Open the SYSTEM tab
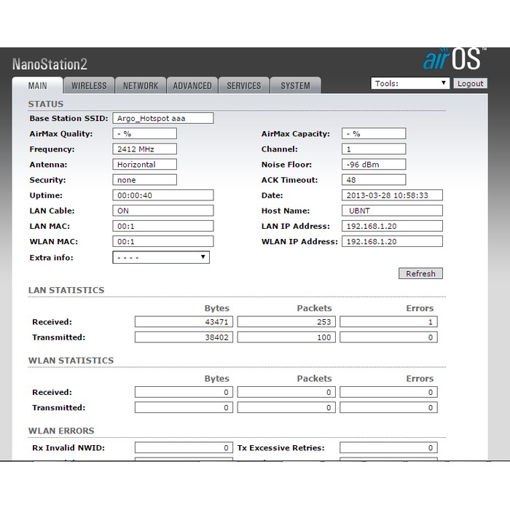 295,85
